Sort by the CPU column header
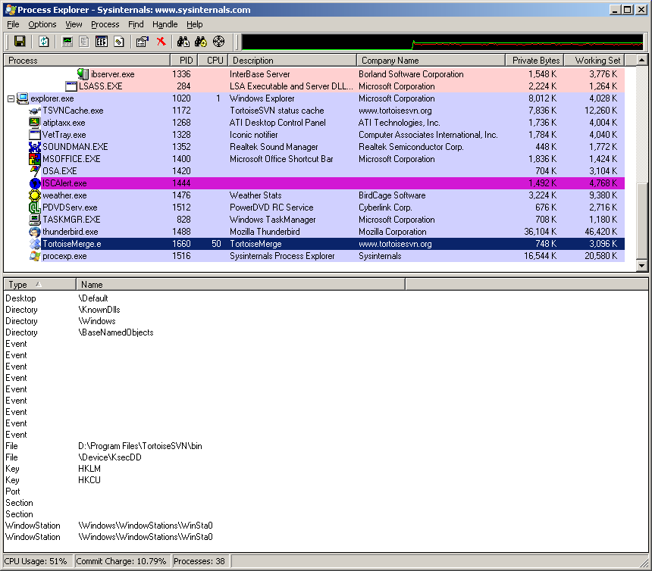652x571 pixels. point(212,61)
